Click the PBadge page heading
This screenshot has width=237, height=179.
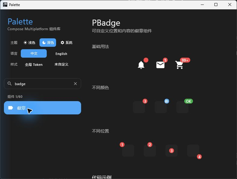[106, 23]
